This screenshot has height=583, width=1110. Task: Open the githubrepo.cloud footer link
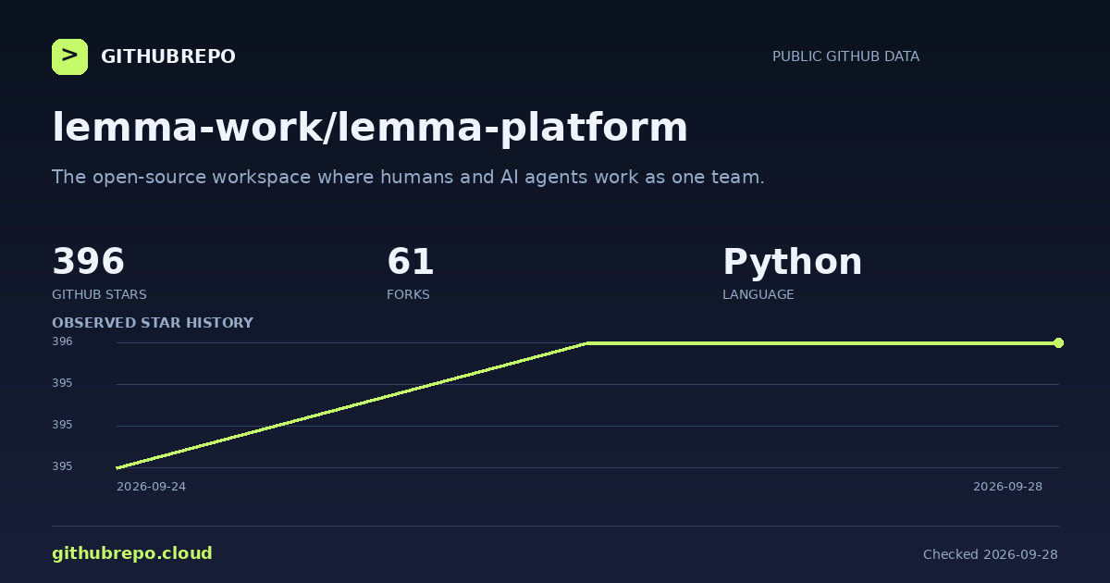click(x=132, y=553)
